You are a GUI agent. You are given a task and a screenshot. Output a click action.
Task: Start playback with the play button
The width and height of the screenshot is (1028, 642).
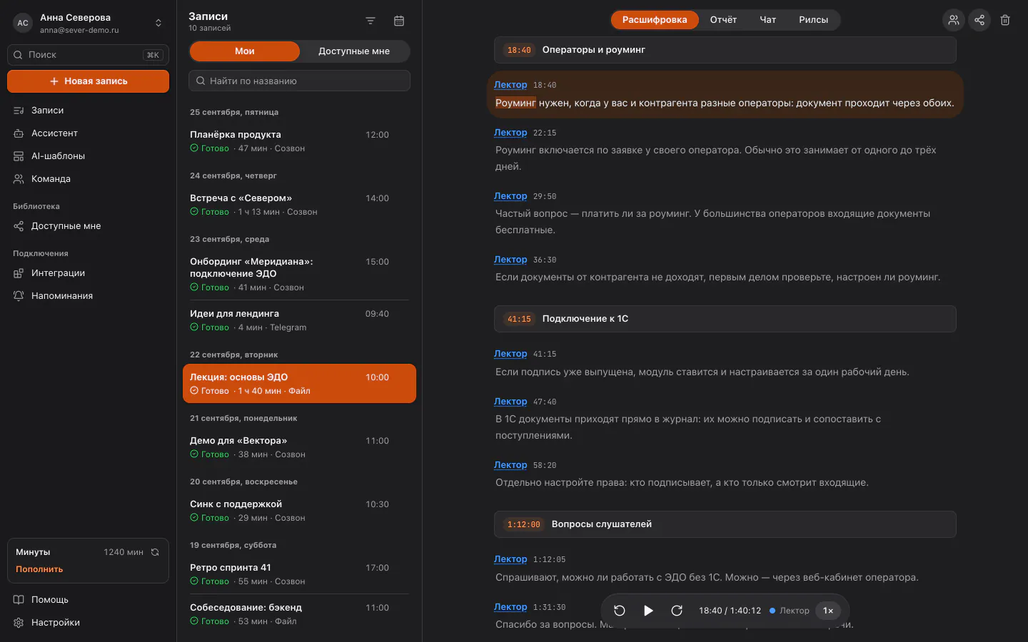[x=648, y=611]
